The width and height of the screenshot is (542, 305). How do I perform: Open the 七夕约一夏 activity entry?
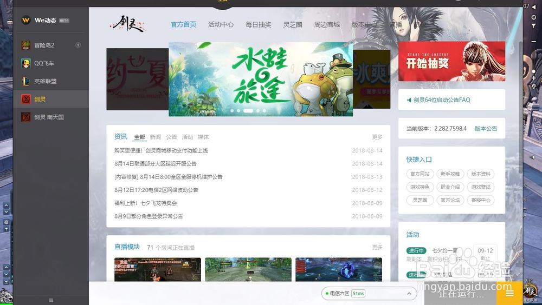444,250
